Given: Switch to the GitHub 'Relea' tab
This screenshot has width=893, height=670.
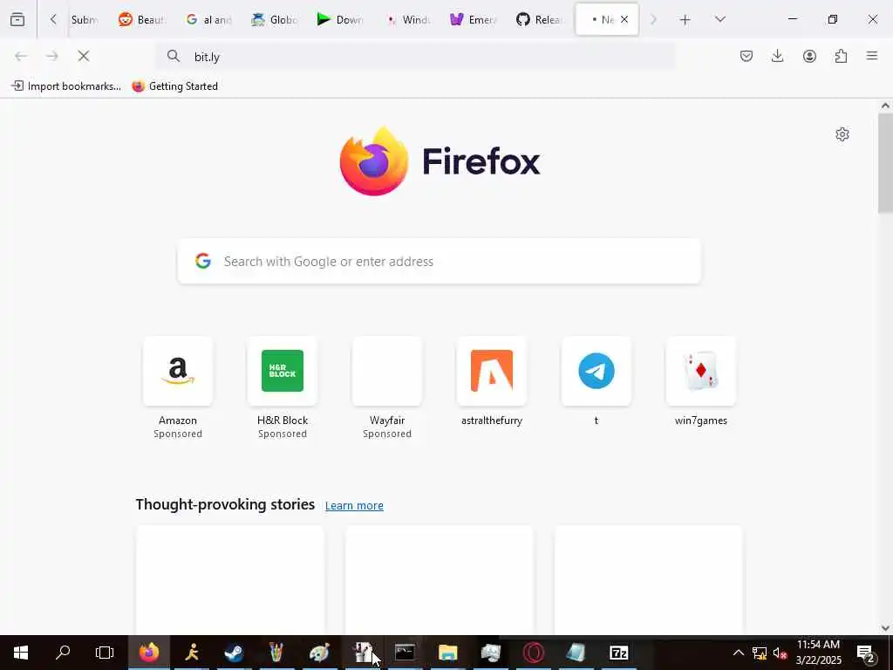Looking at the screenshot, I should click(539, 19).
